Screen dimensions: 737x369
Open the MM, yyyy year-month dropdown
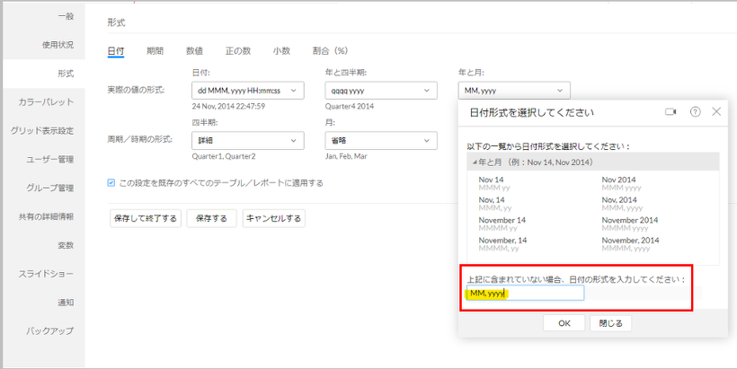click(513, 91)
